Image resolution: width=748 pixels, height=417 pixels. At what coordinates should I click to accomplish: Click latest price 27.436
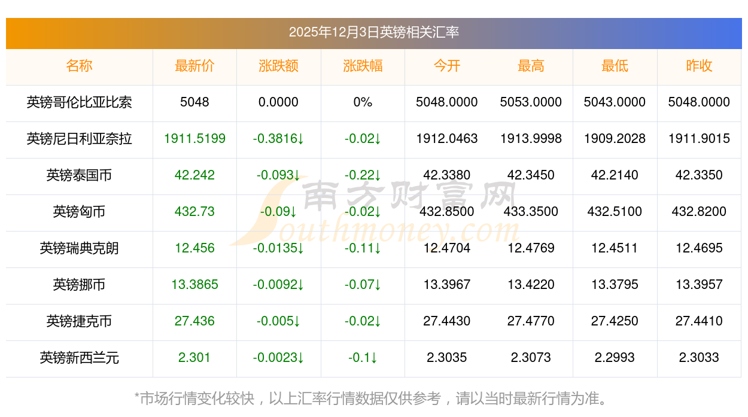click(x=194, y=321)
